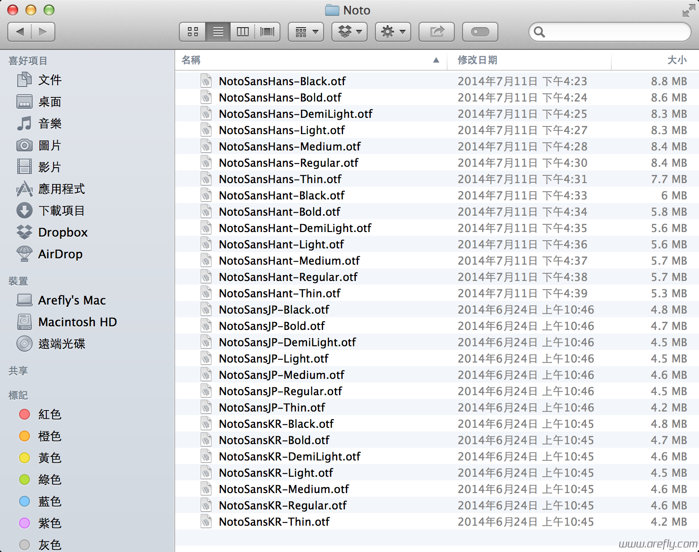This screenshot has width=699, height=552.
Task: Select file NotoSansKR-Regular.otf
Action: point(437,505)
